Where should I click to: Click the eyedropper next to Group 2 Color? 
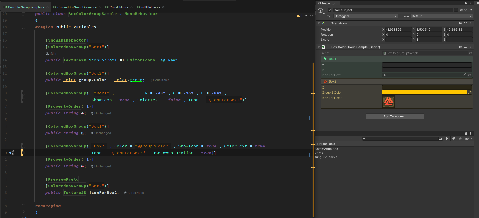tap(470, 92)
